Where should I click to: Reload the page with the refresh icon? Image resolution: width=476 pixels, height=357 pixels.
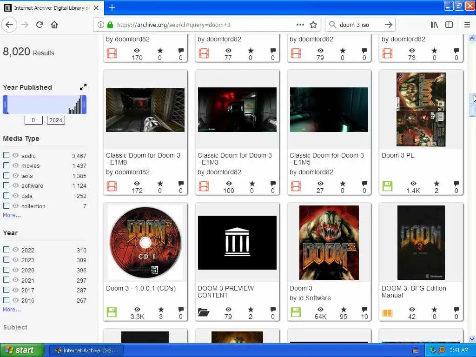tap(40, 25)
